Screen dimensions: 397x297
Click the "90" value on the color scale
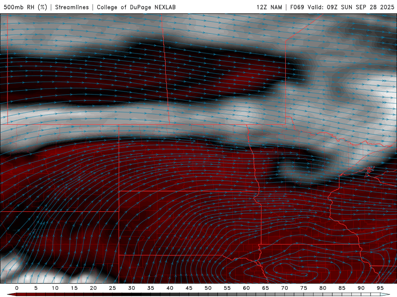pos(361,288)
